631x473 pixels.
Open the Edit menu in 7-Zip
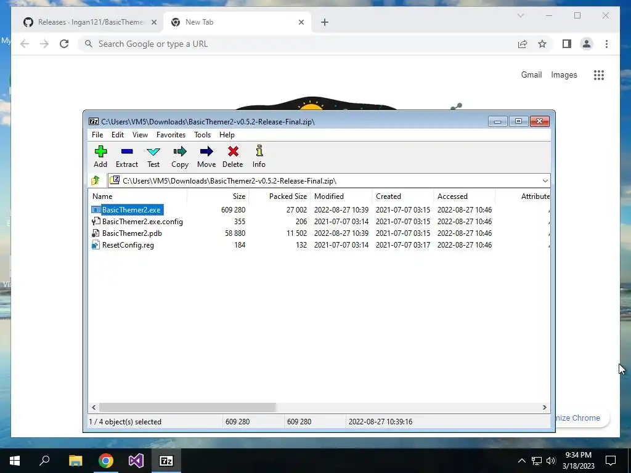[118, 135]
